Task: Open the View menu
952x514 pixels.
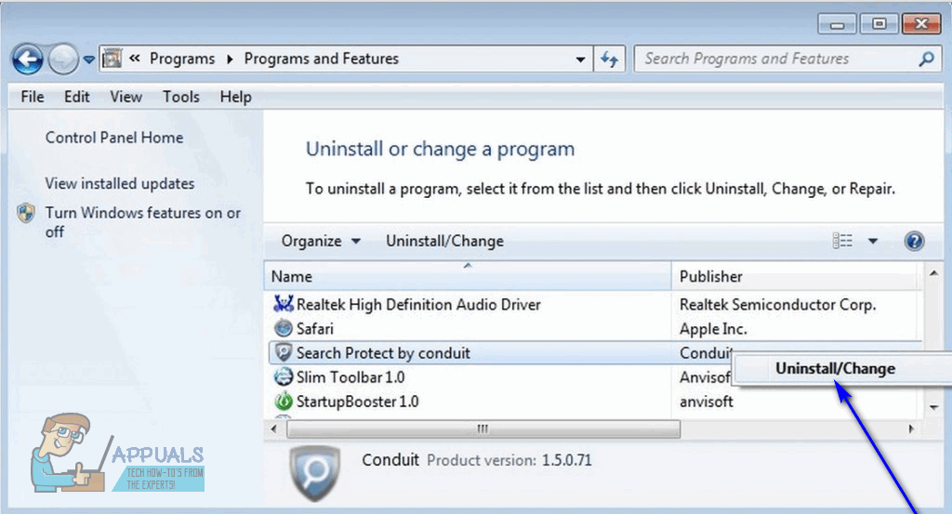Action: pos(126,97)
